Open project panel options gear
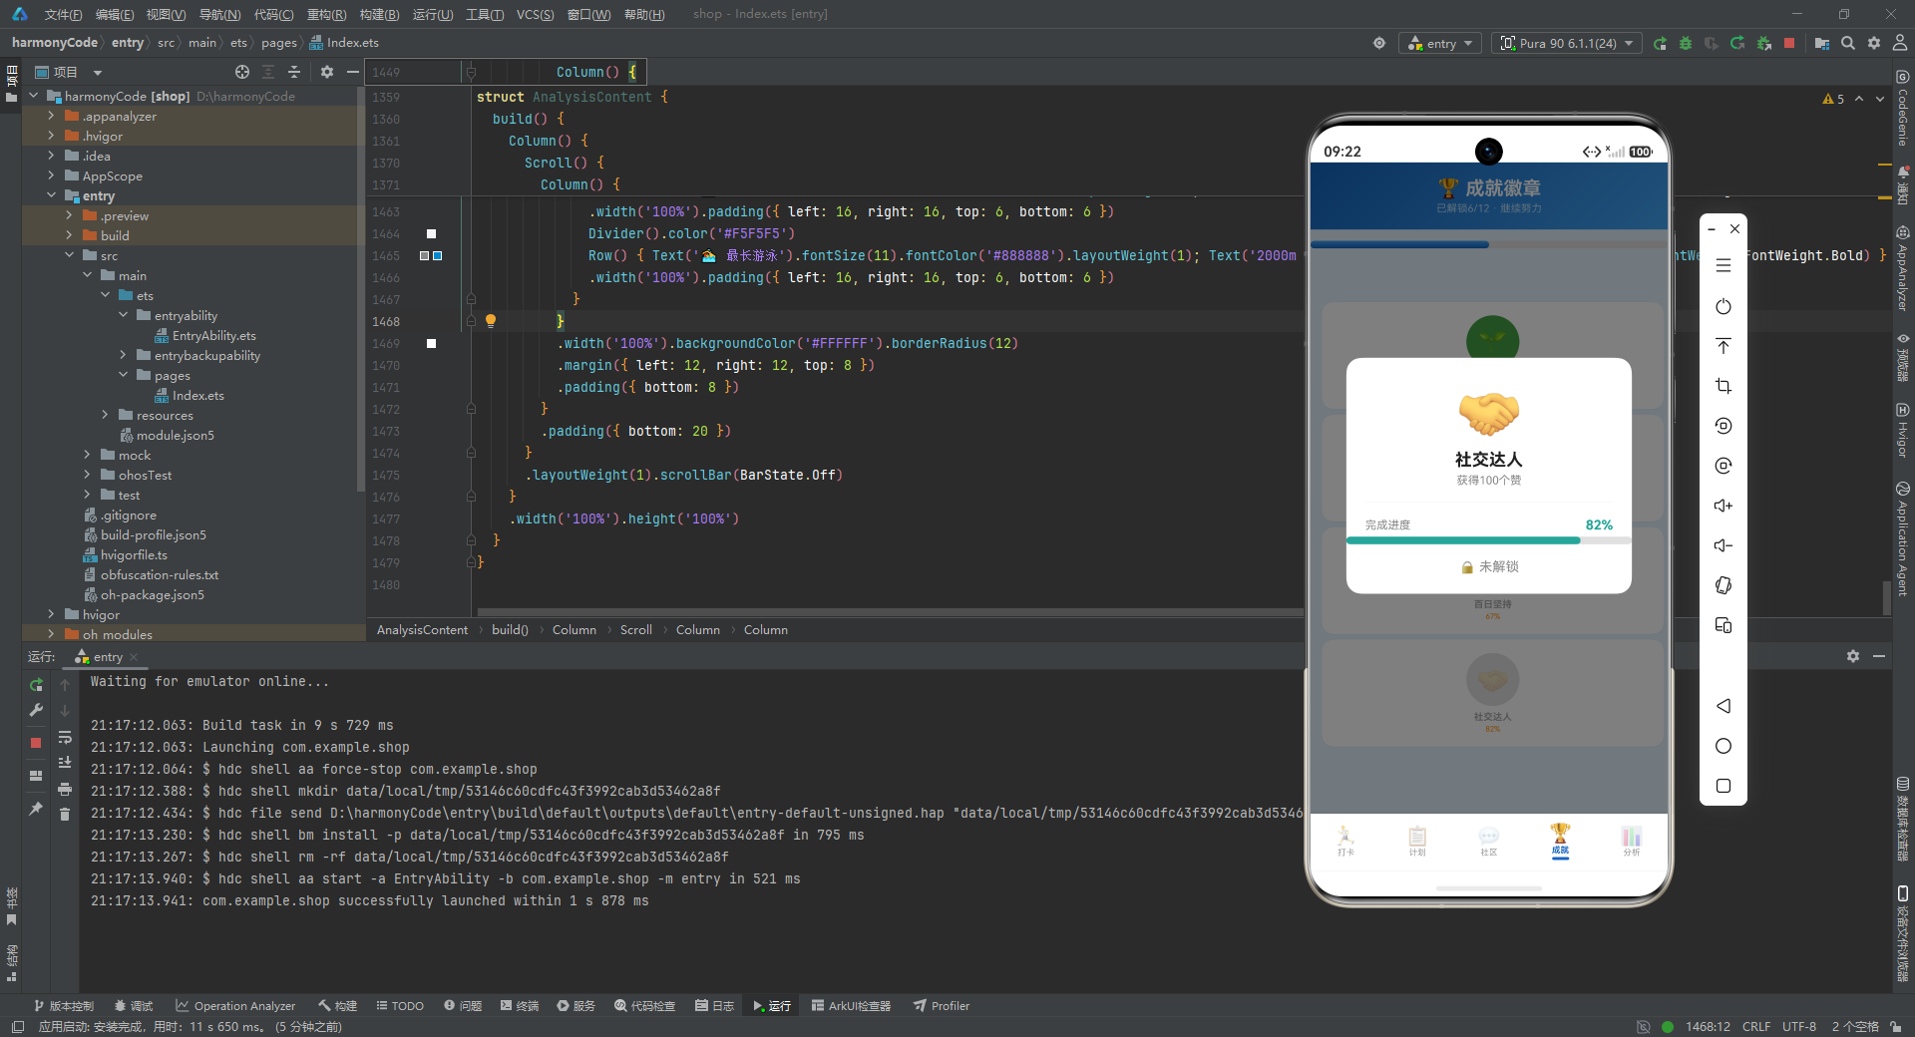Image resolution: width=1915 pixels, height=1037 pixels. pos(327,72)
